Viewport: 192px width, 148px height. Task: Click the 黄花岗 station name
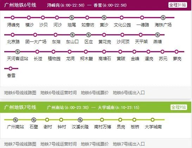click(105, 42)
